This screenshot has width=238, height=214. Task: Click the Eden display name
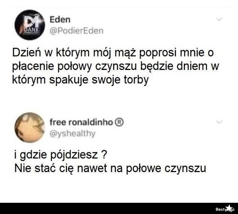coord(60,19)
